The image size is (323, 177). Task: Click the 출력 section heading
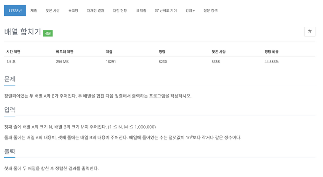(10, 151)
